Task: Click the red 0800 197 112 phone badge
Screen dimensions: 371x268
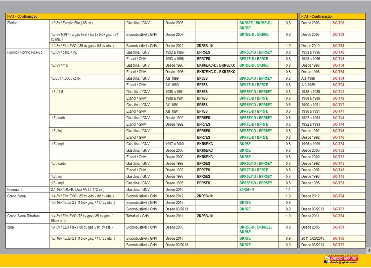Action: pyautogui.click(x=344, y=259)
